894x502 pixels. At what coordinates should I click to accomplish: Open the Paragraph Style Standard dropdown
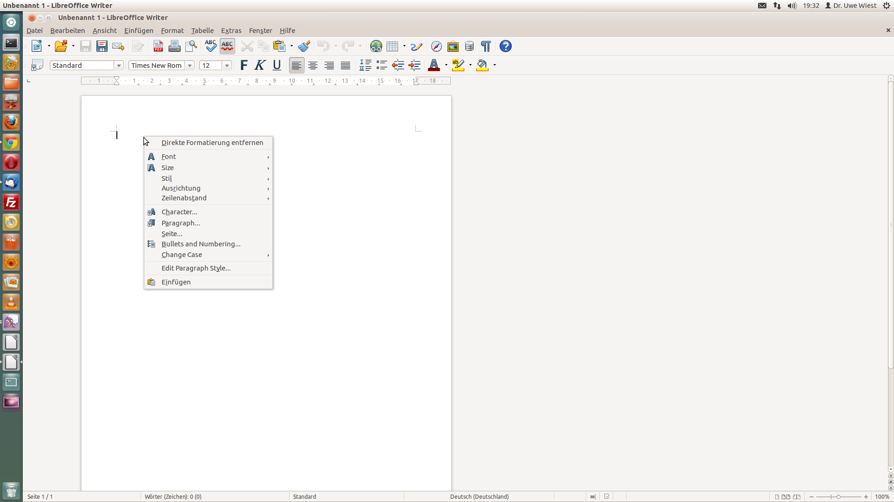tap(119, 66)
